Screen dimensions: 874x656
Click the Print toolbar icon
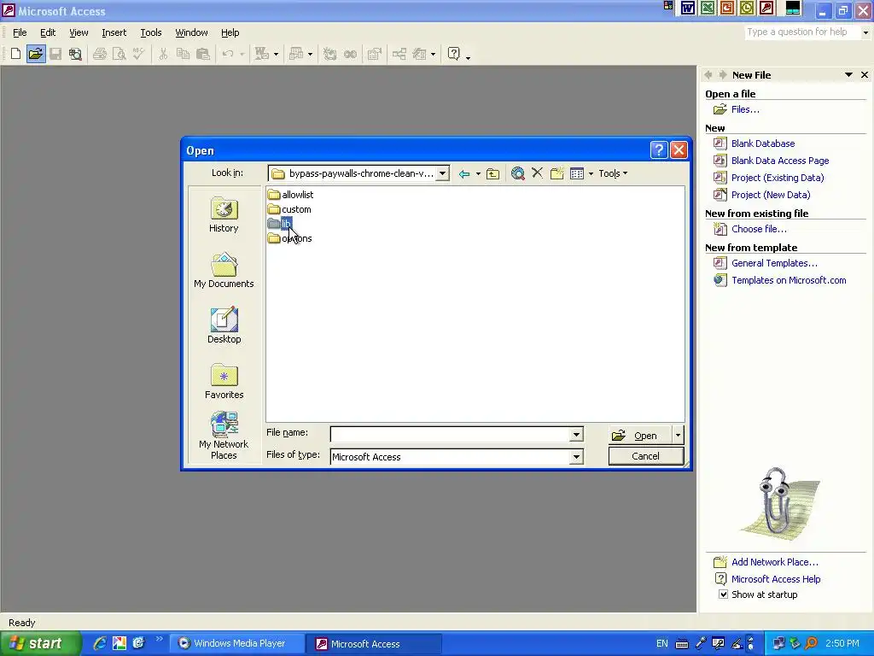(x=100, y=54)
